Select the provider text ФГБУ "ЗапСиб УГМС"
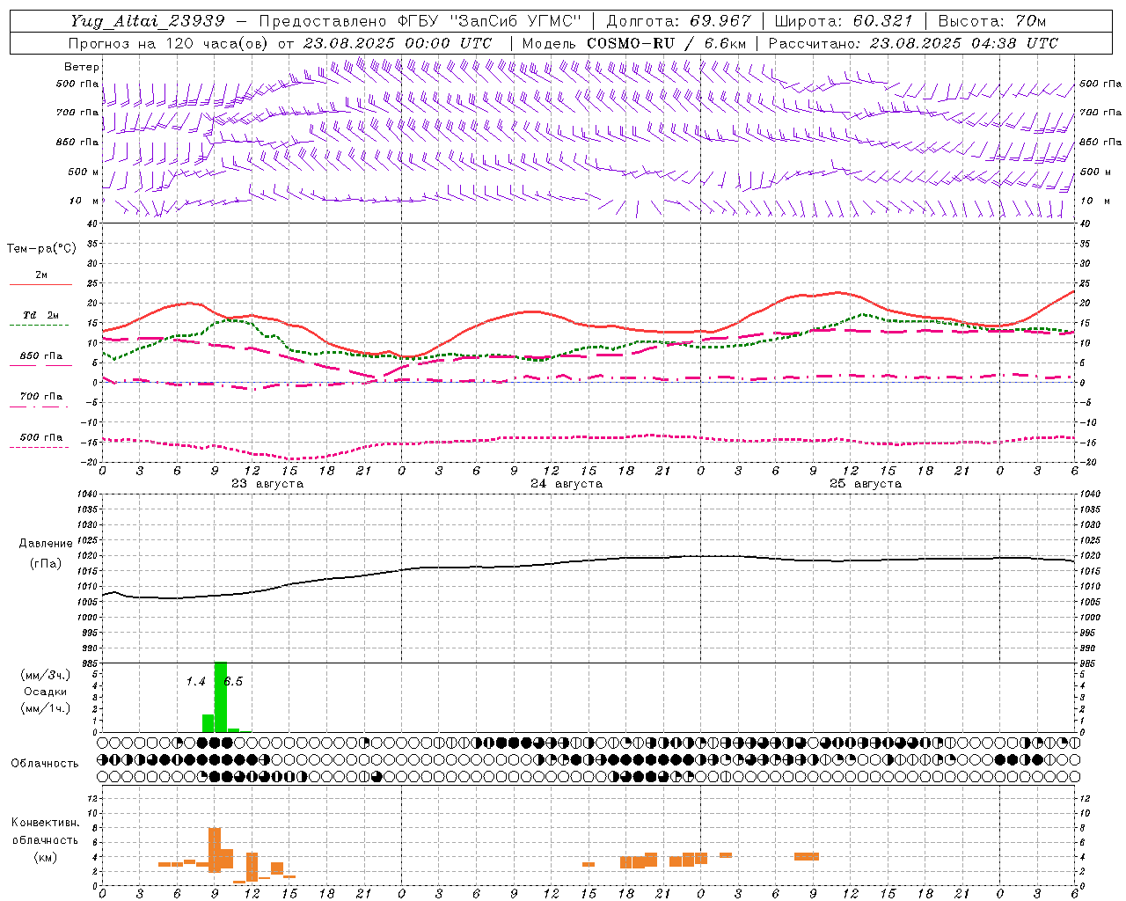 point(490,21)
